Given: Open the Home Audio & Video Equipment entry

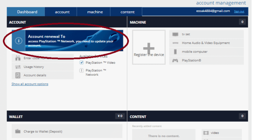Looking at the screenshot, I should pyautogui.click(x=206, y=43).
